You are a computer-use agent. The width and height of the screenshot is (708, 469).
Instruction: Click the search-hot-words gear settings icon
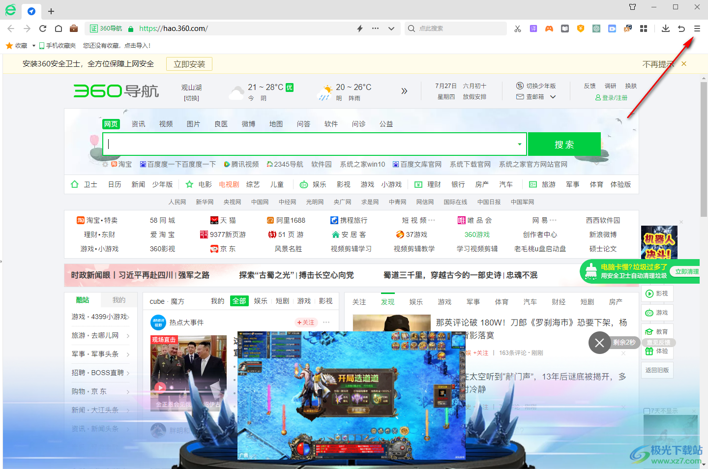click(x=105, y=165)
